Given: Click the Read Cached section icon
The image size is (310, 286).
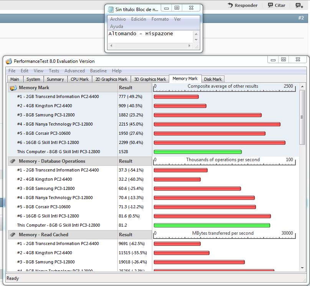Looking at the screenshot, I should [13, 235].
